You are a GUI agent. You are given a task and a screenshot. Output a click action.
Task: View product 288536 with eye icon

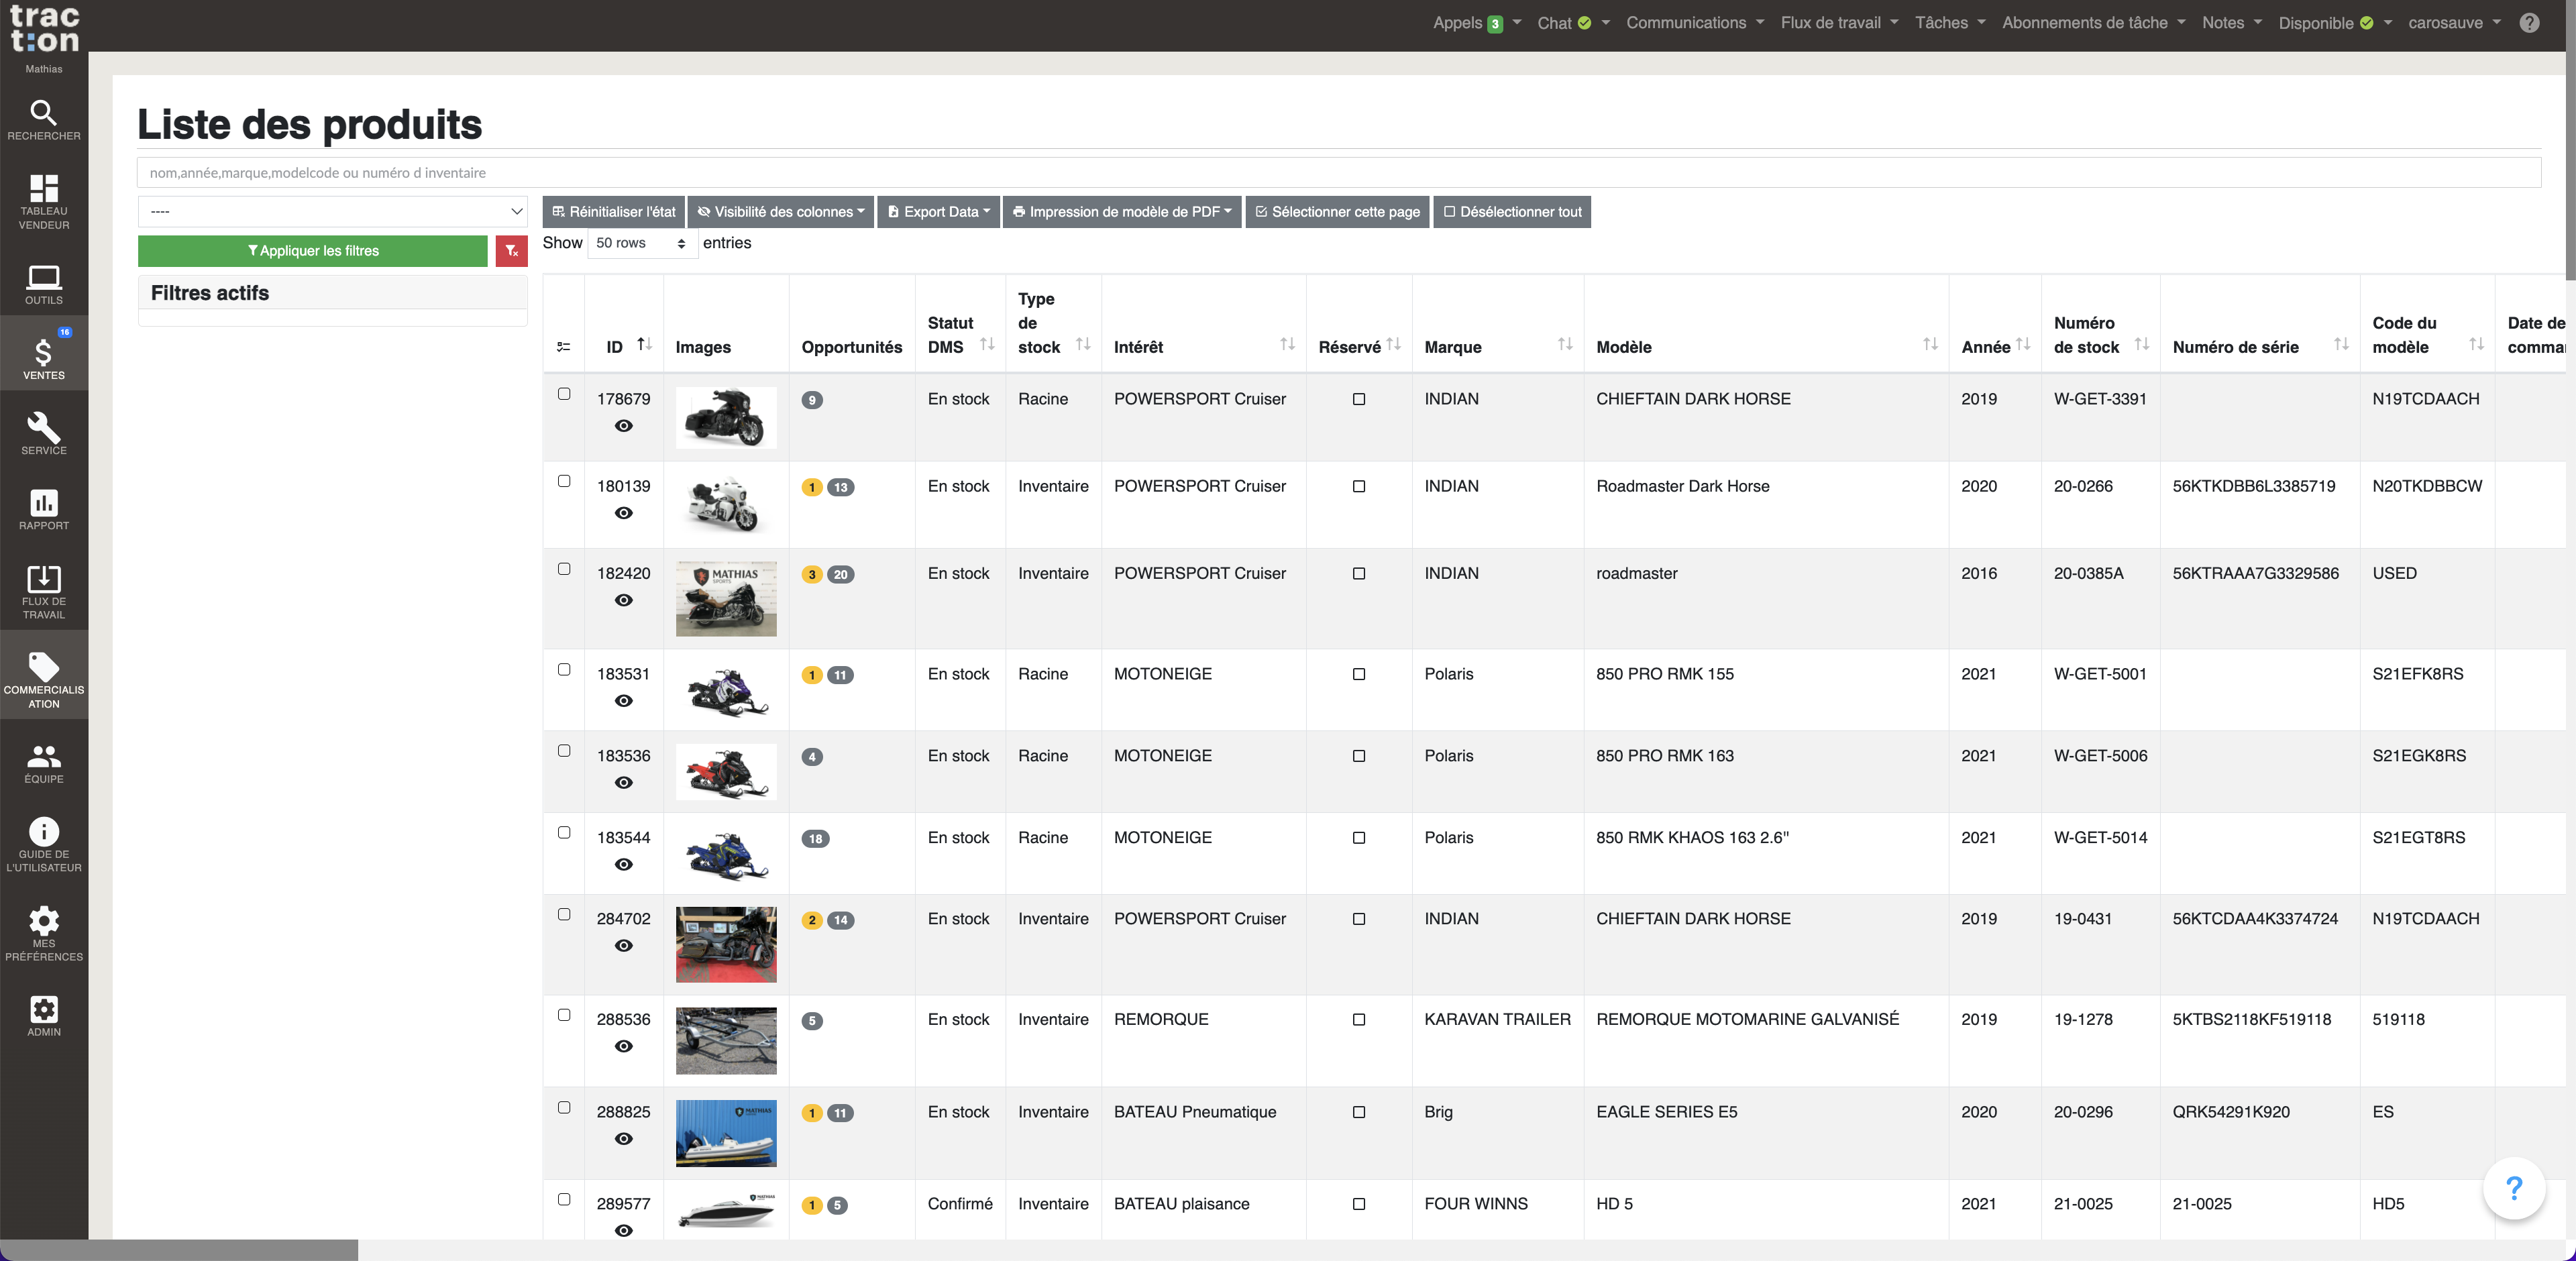[x=623, y=1046]
